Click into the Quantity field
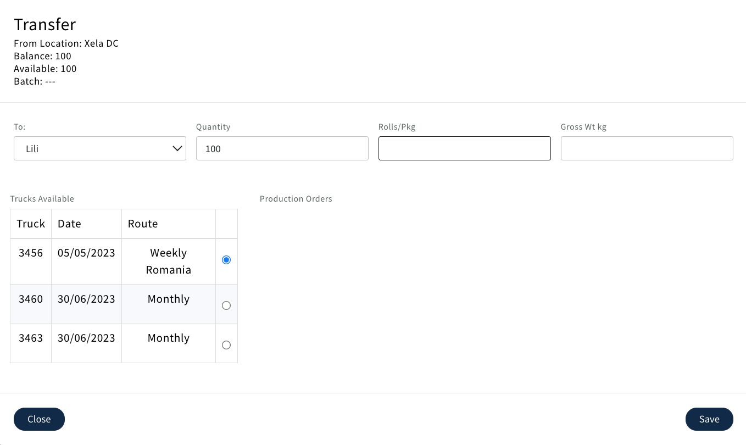Image resolution: width=746 pixels, height=445 pixels. (282, 148)
